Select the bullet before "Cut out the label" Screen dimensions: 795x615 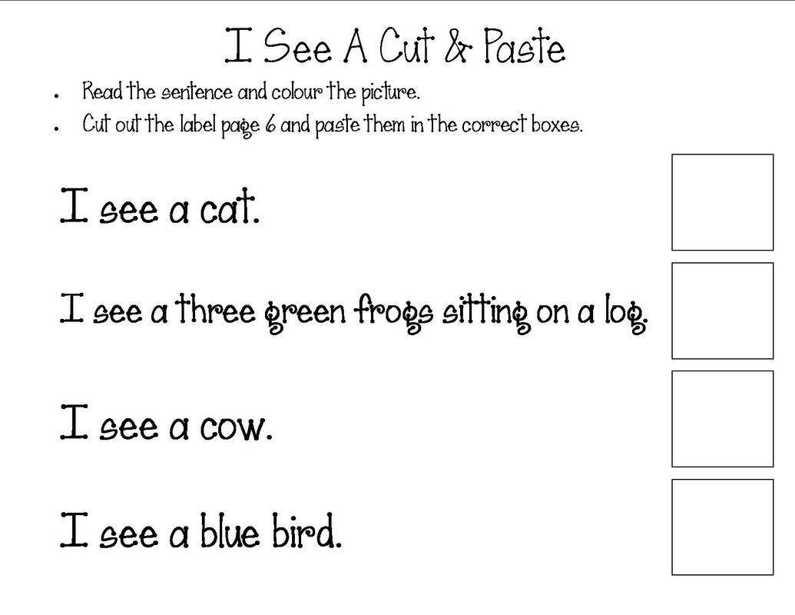tap(58, 128)
